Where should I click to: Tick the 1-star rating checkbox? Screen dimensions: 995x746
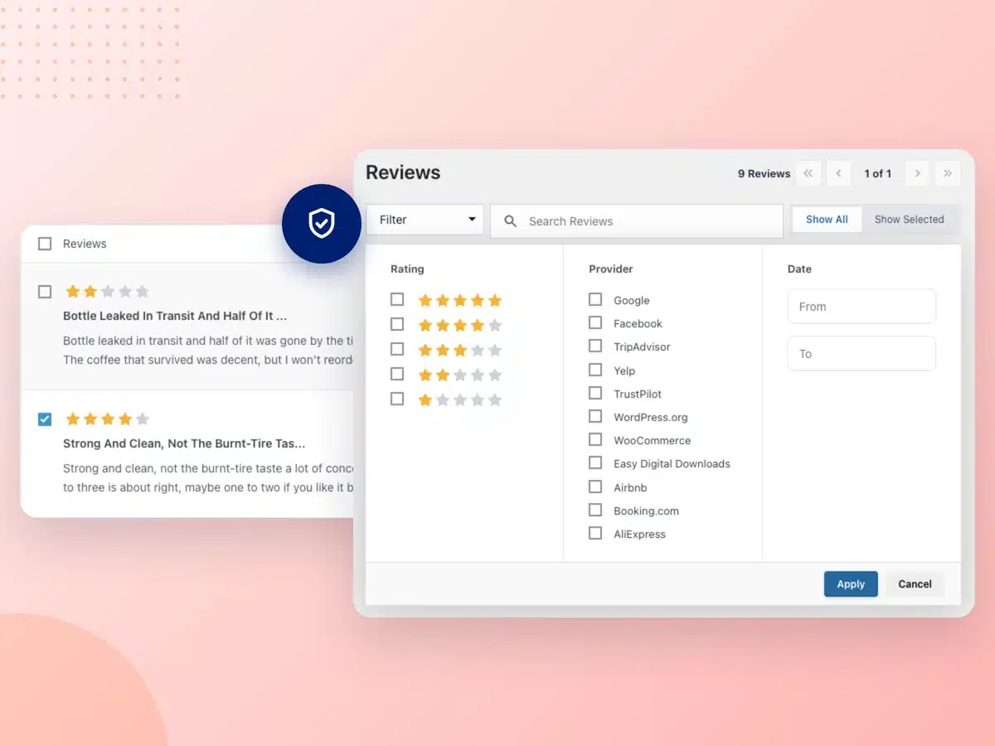point(397,399)
